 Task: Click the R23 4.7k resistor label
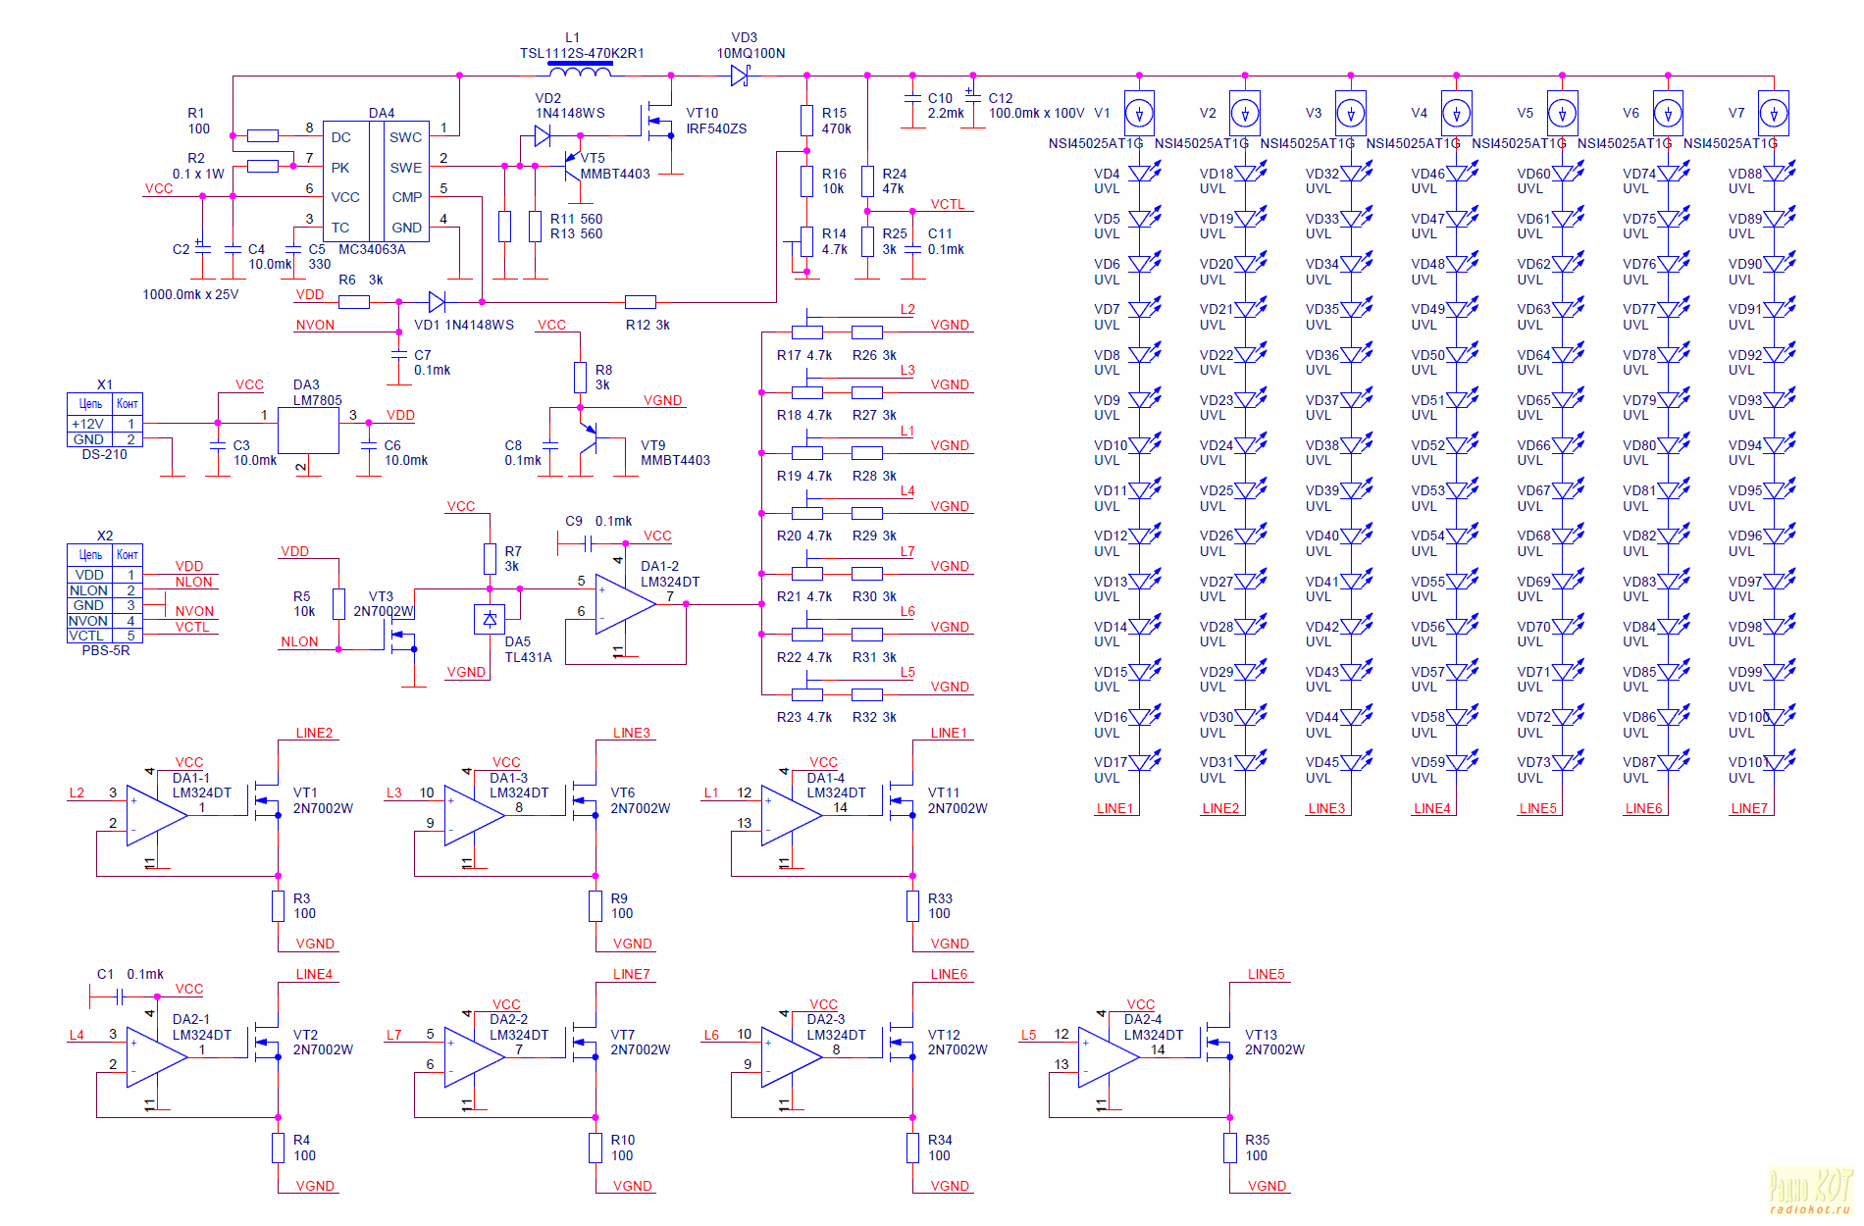pyautogui.click(x=804, y=717)
